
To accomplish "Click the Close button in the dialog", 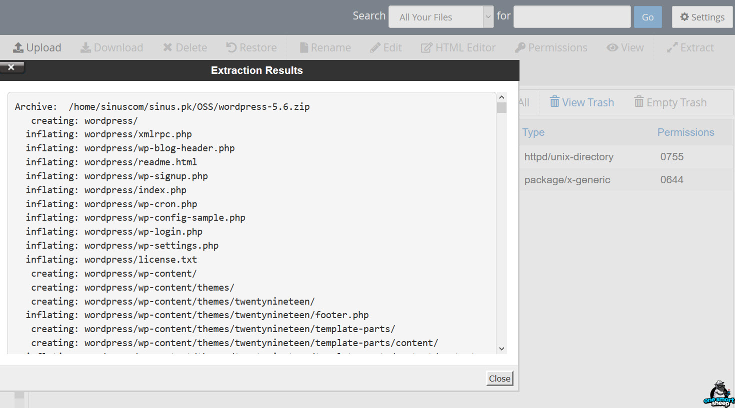I will (499, 379).
